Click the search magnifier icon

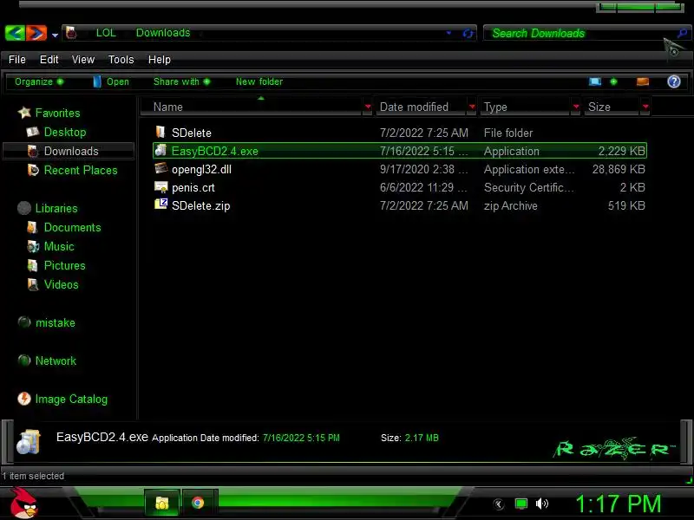point(682,33)
